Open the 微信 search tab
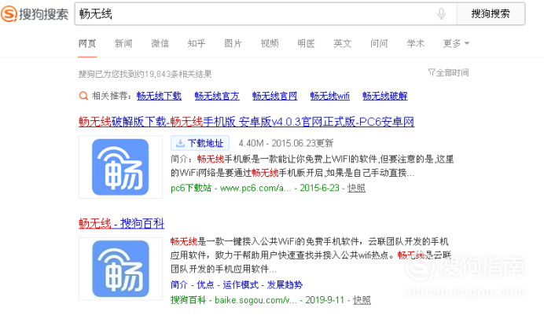This screenshot has width=544, height=319. [160, 43]
